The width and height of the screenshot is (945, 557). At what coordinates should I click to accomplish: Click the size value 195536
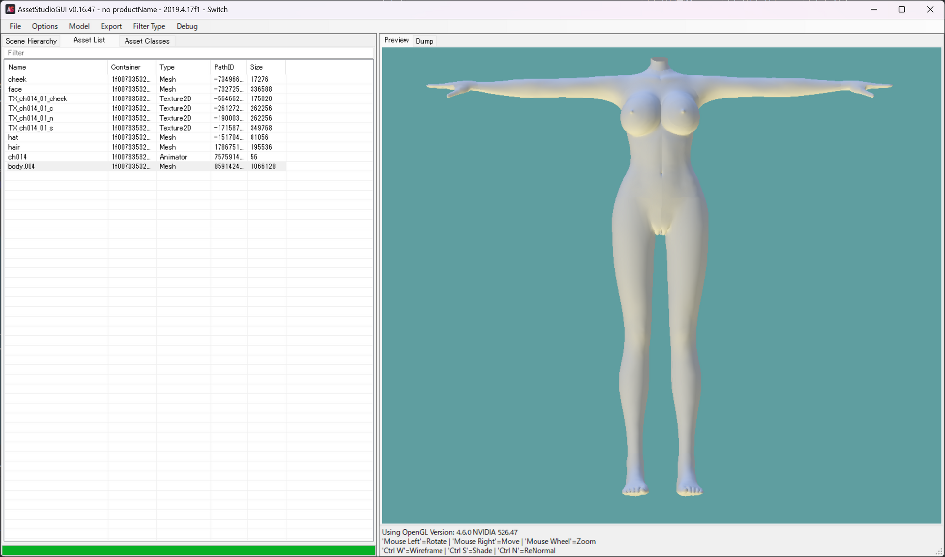[261, 147]
